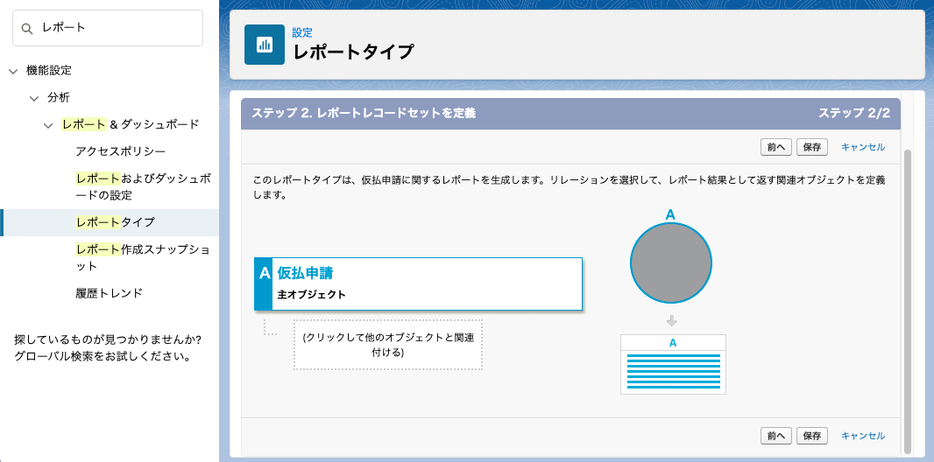Click the bottom キャンセル link

tap(863, 436)
